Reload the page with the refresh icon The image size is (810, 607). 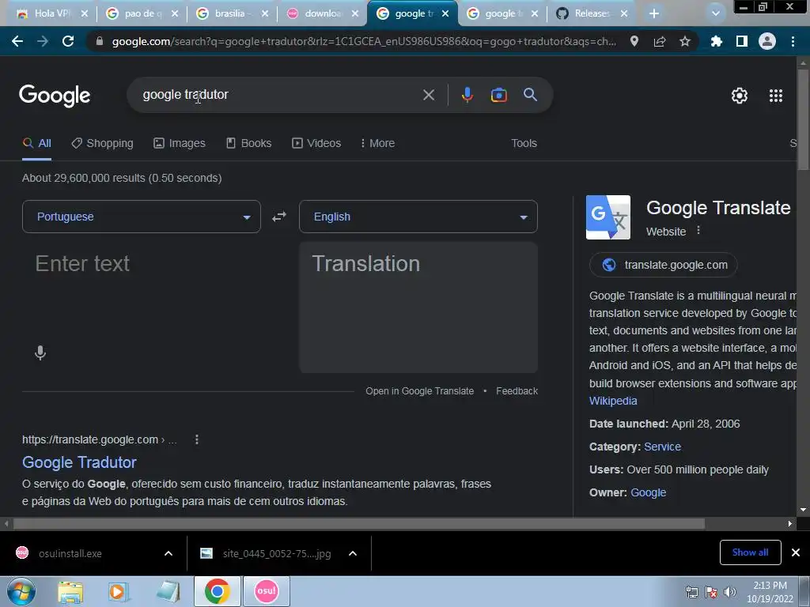click(x=68, y=41)
